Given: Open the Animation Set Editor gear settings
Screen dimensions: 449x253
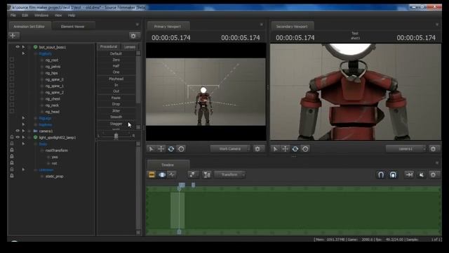Looking at the screenshot, I should point(133,36).
